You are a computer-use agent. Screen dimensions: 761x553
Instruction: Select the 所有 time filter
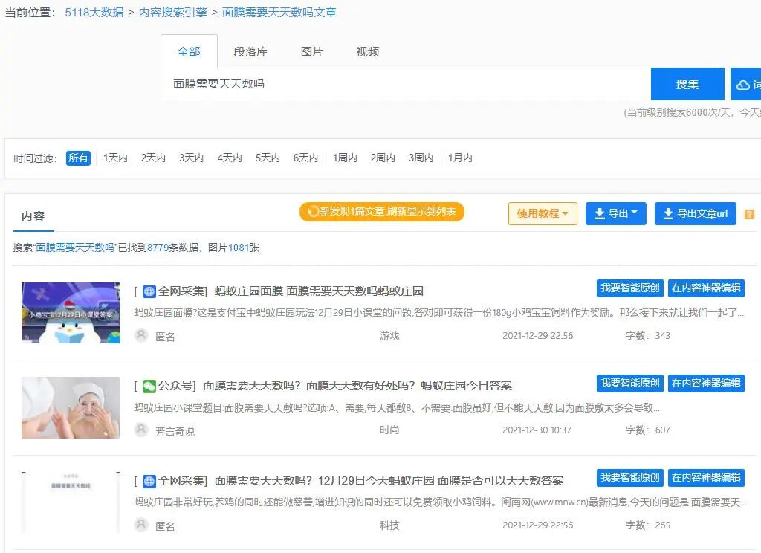[78, 158]
